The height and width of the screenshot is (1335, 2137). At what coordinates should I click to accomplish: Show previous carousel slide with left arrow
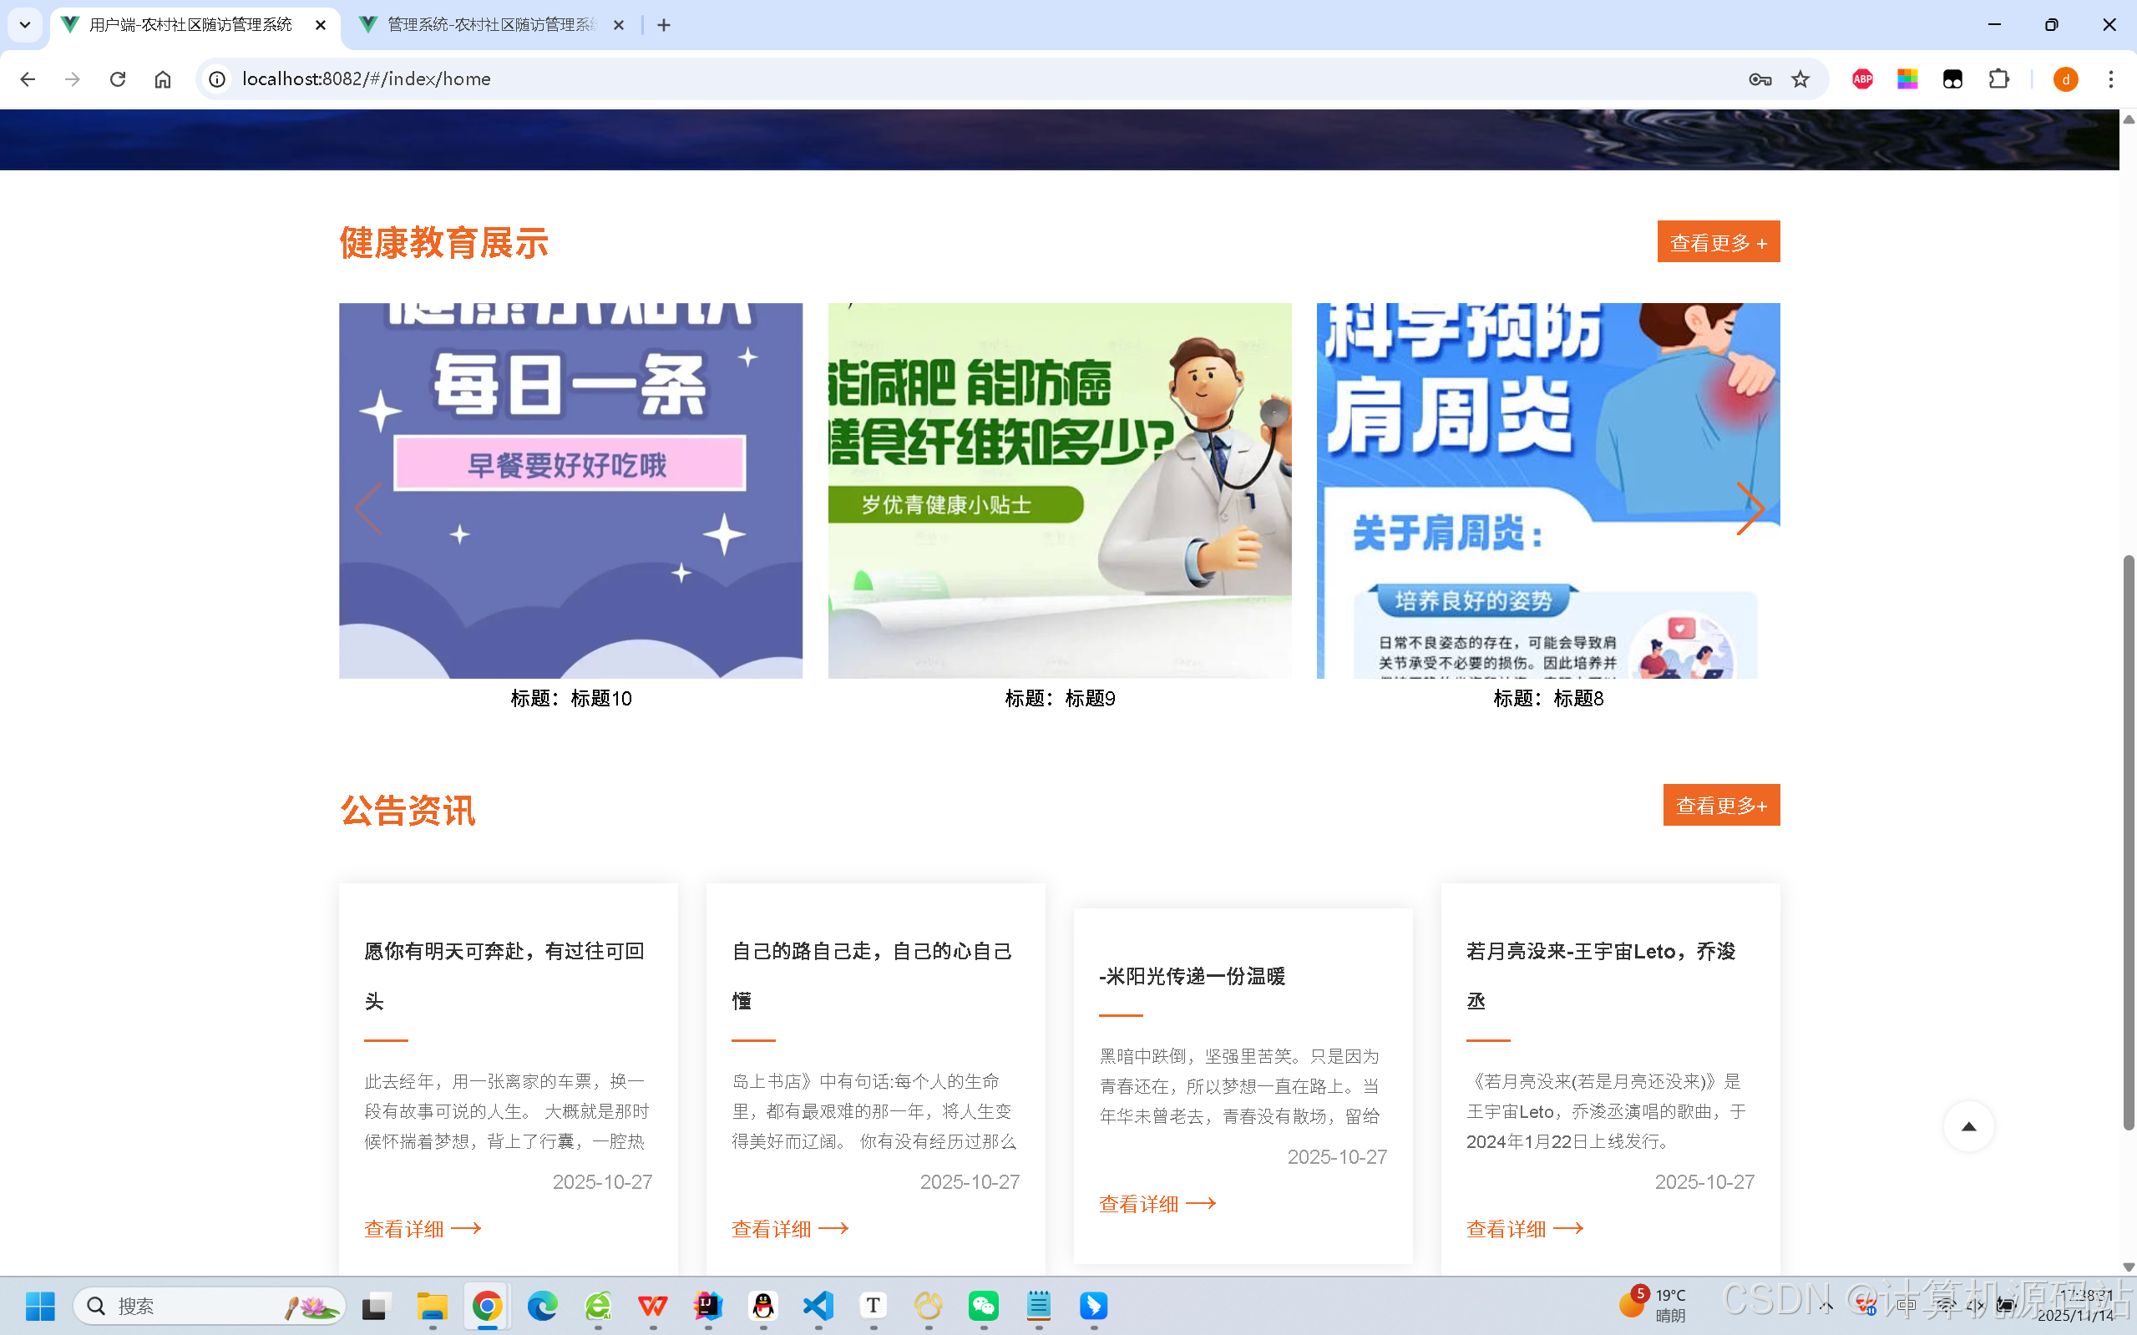(x=368, y=508)
